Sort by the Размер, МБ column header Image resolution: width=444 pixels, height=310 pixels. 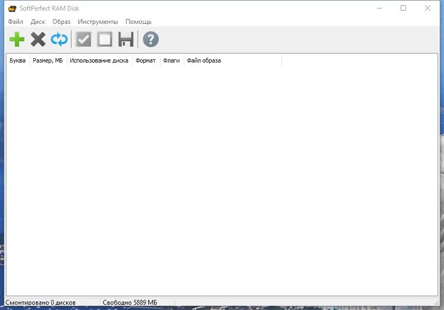tap(48, 60)
